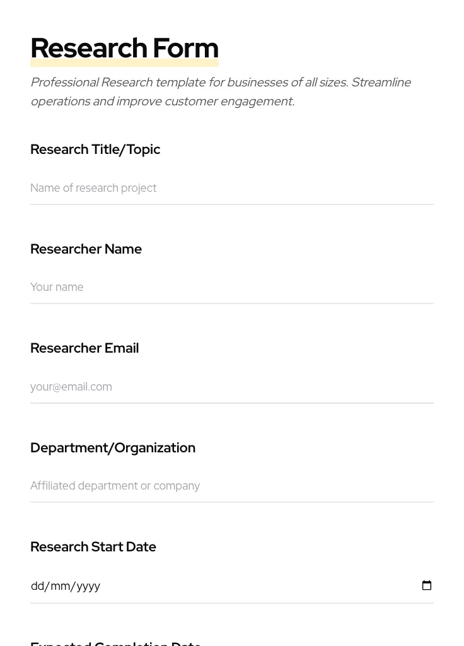Open the calendar picker for Research Start Date

tap(427, 585)
